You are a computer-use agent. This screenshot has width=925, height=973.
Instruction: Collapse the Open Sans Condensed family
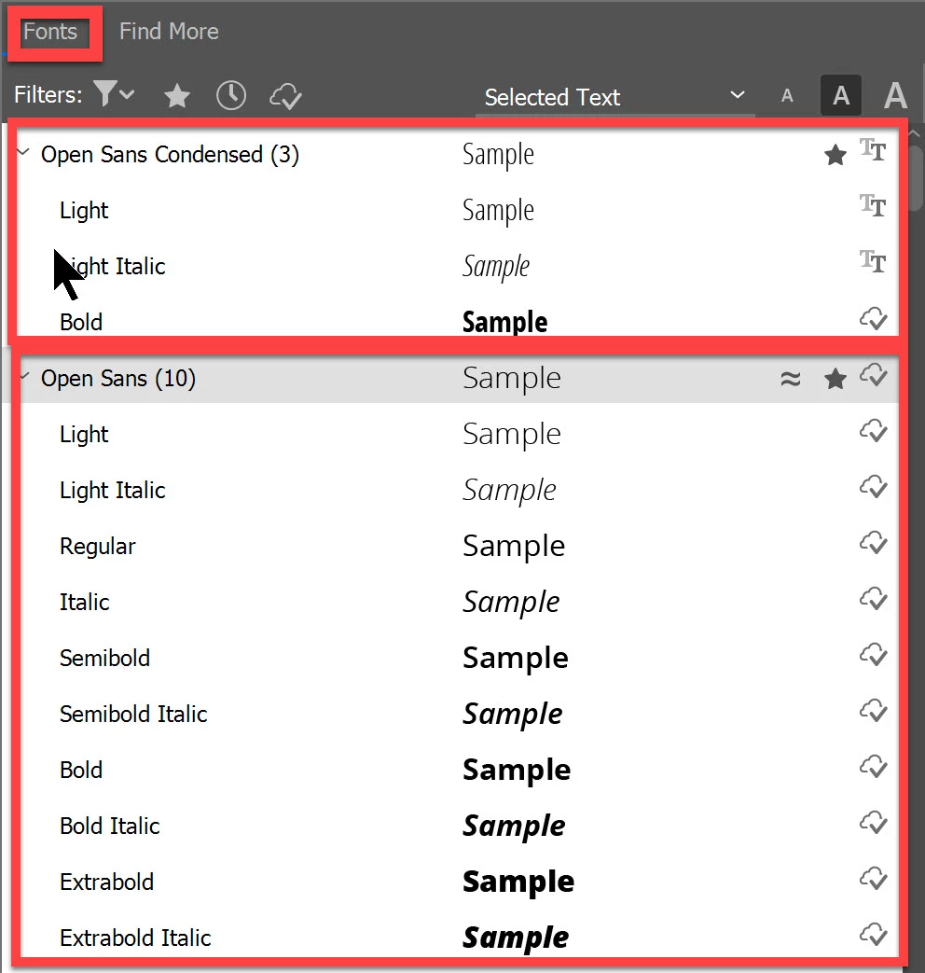(23, 152)
